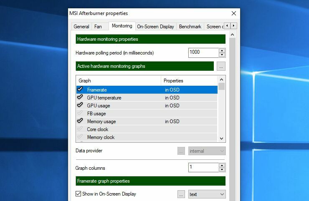Click the ellipsis button next to Data provider
The image size is (309, 201).
[x=181, y=151]
